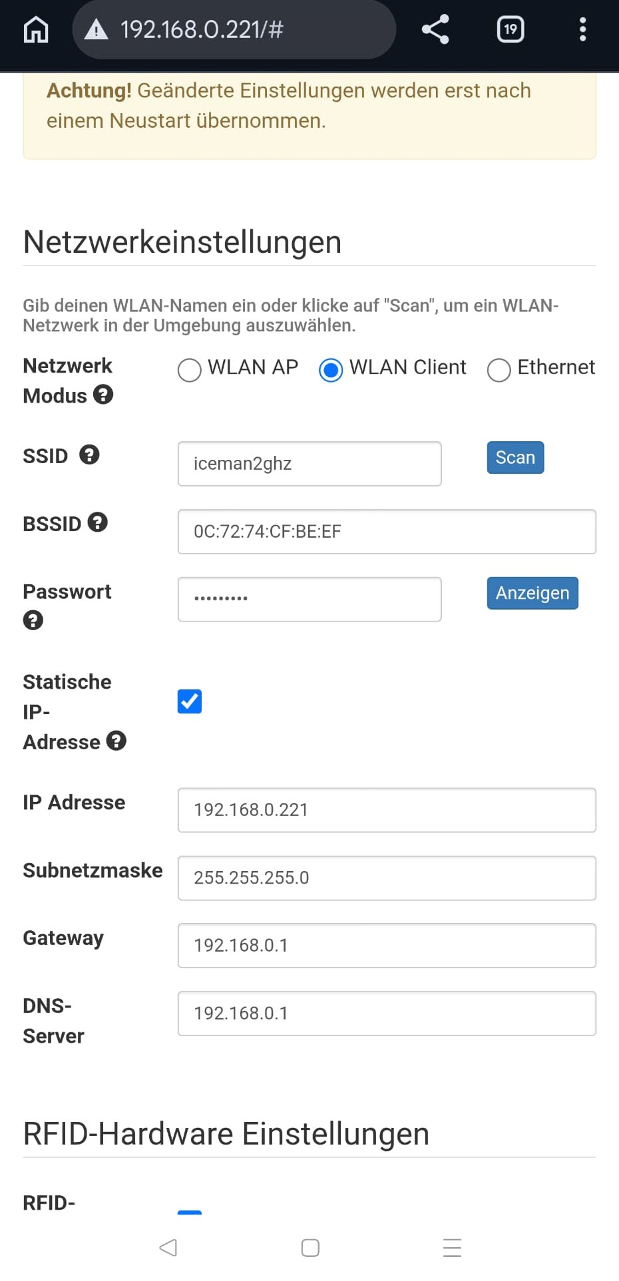The height and width of the screenshot is (1281, 619).
Task: Tap the browser home icon
Action: pos(36,29)
